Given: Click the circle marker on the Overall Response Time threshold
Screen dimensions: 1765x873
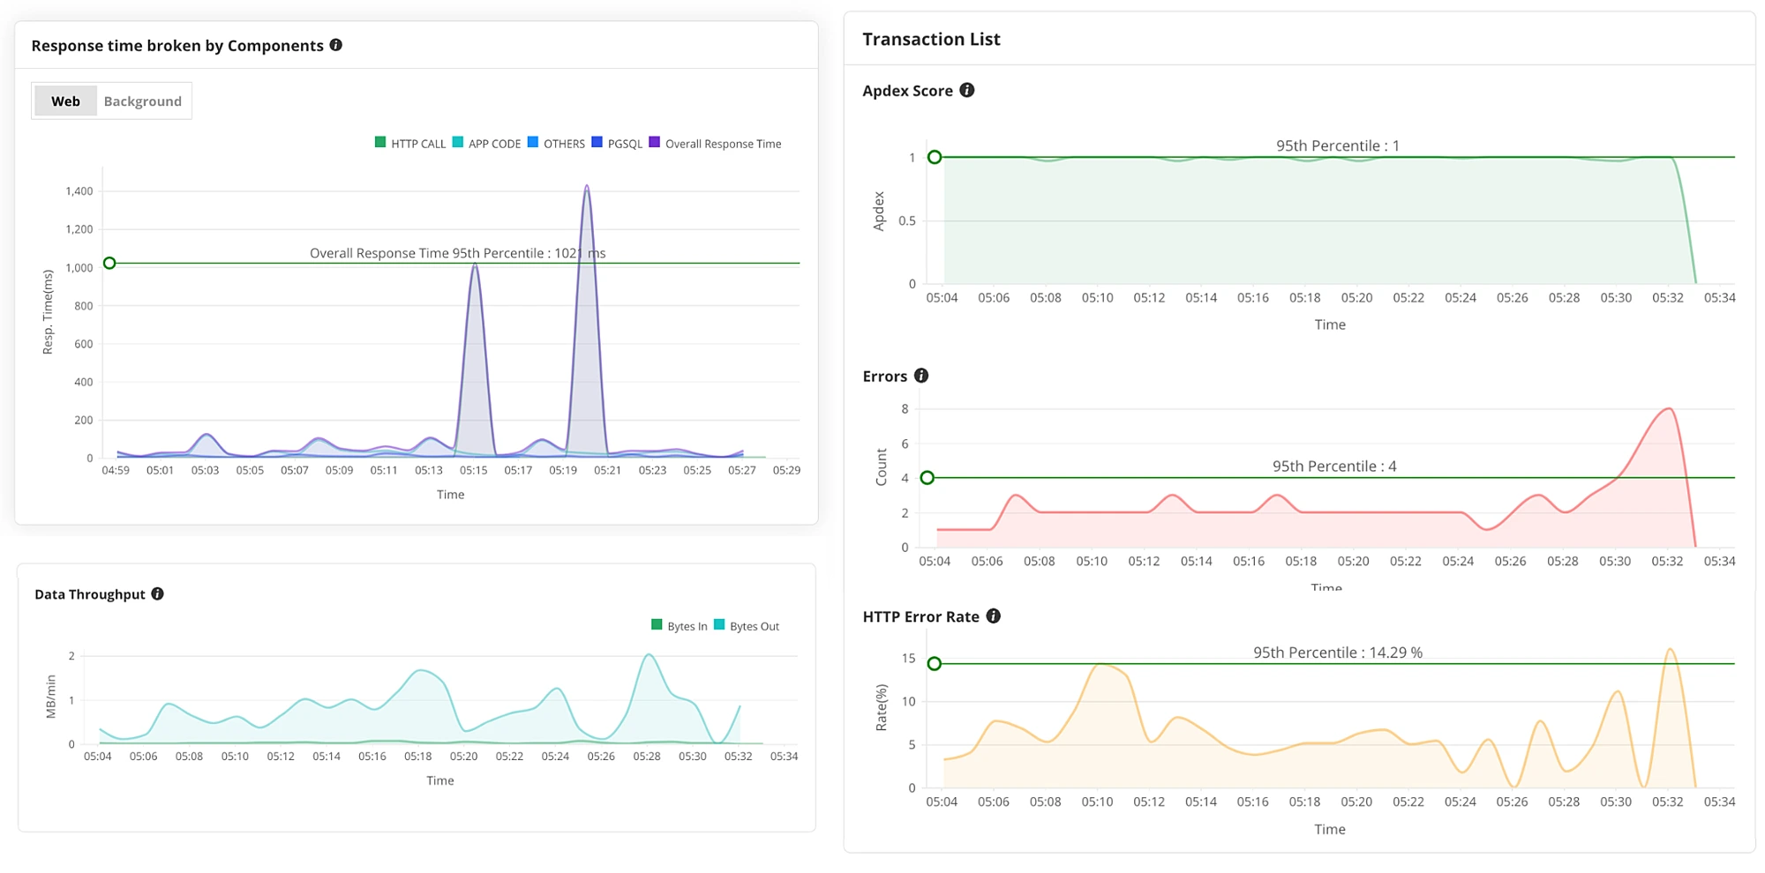Looking at the screenshot, I should pos(109,263).
